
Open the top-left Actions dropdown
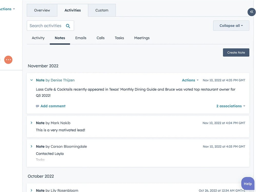7,9
